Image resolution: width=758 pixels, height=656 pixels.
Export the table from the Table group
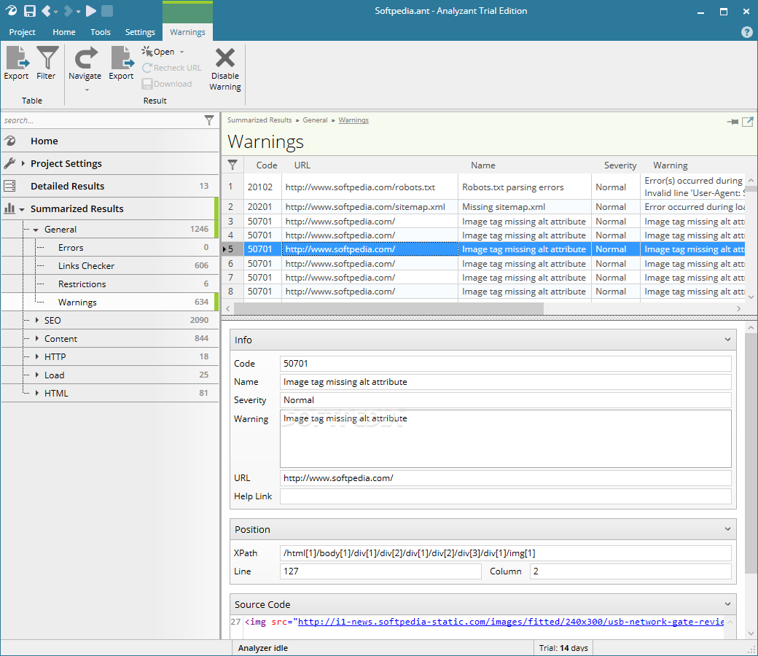(x=17, y=63)
